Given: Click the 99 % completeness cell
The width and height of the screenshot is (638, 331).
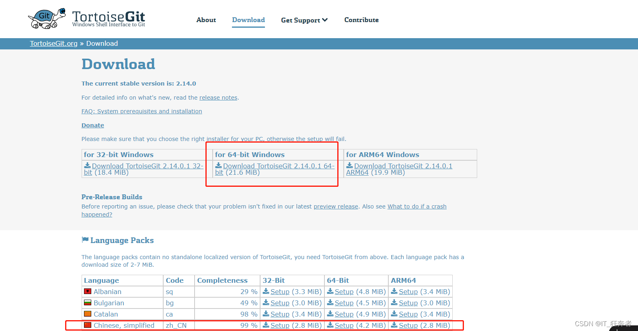Looking at the screenshot, I should pyautogui.click(x=228, y=325).
